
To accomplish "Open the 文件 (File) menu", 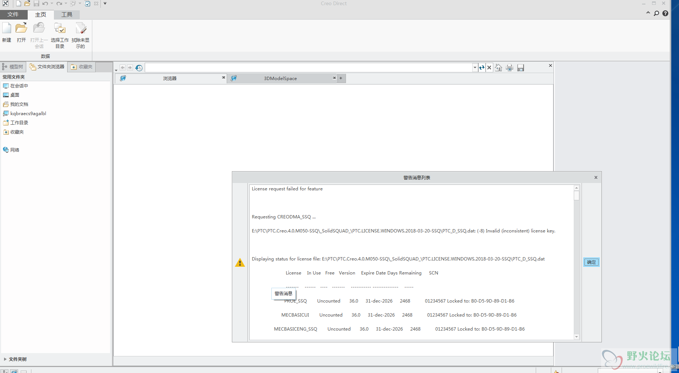I will click(x=13, y=14).
